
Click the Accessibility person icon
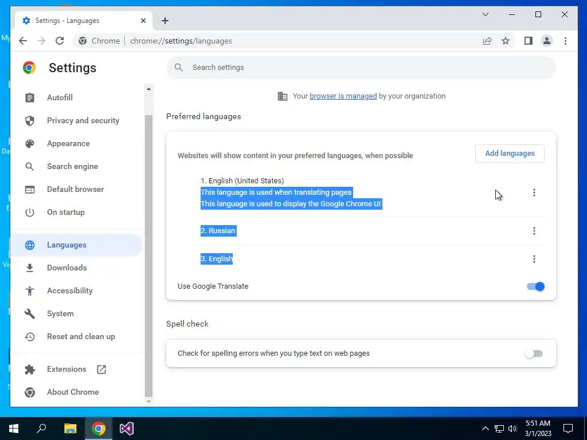pyautogui.click(x=30, y=290)
